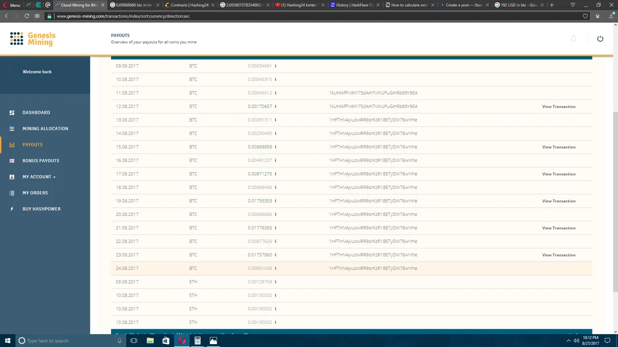This screenshot has width=618, height=347.
Task: Open Calculator from taskbar
Action: pyautogui.click(x=197, y=341)
